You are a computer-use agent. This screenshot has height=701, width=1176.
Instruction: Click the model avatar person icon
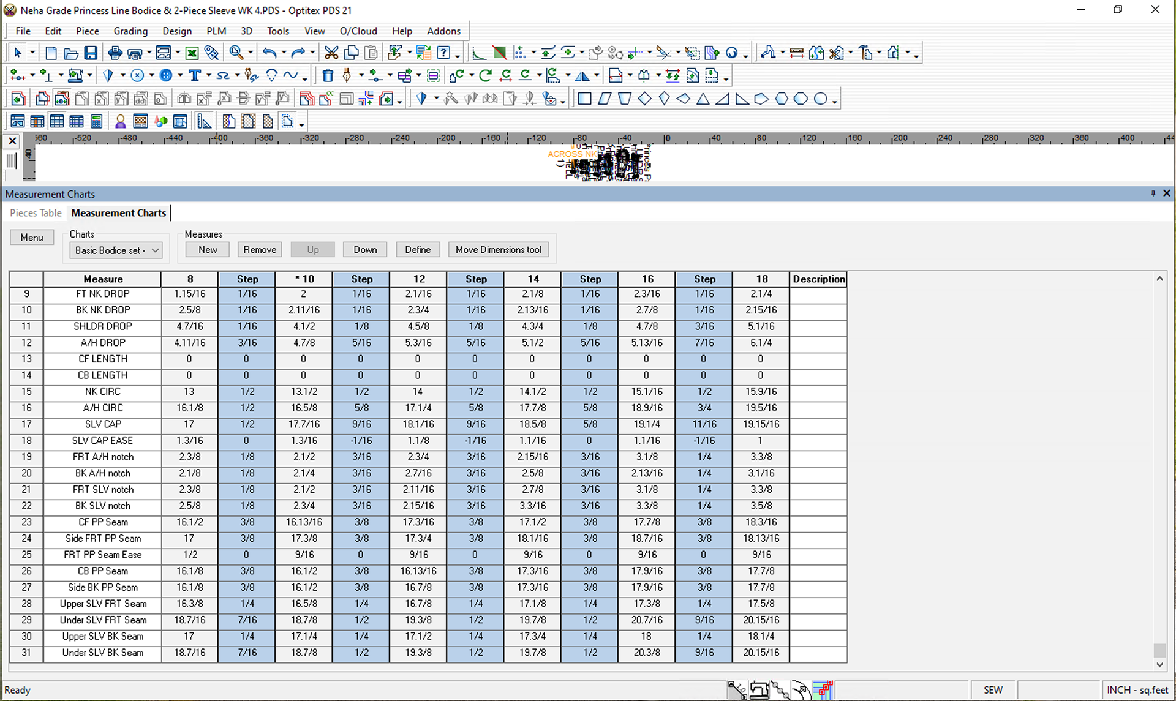point(120,122)
